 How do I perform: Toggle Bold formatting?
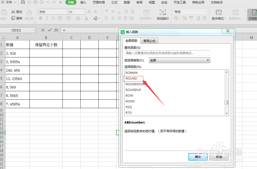pos(41,18)
